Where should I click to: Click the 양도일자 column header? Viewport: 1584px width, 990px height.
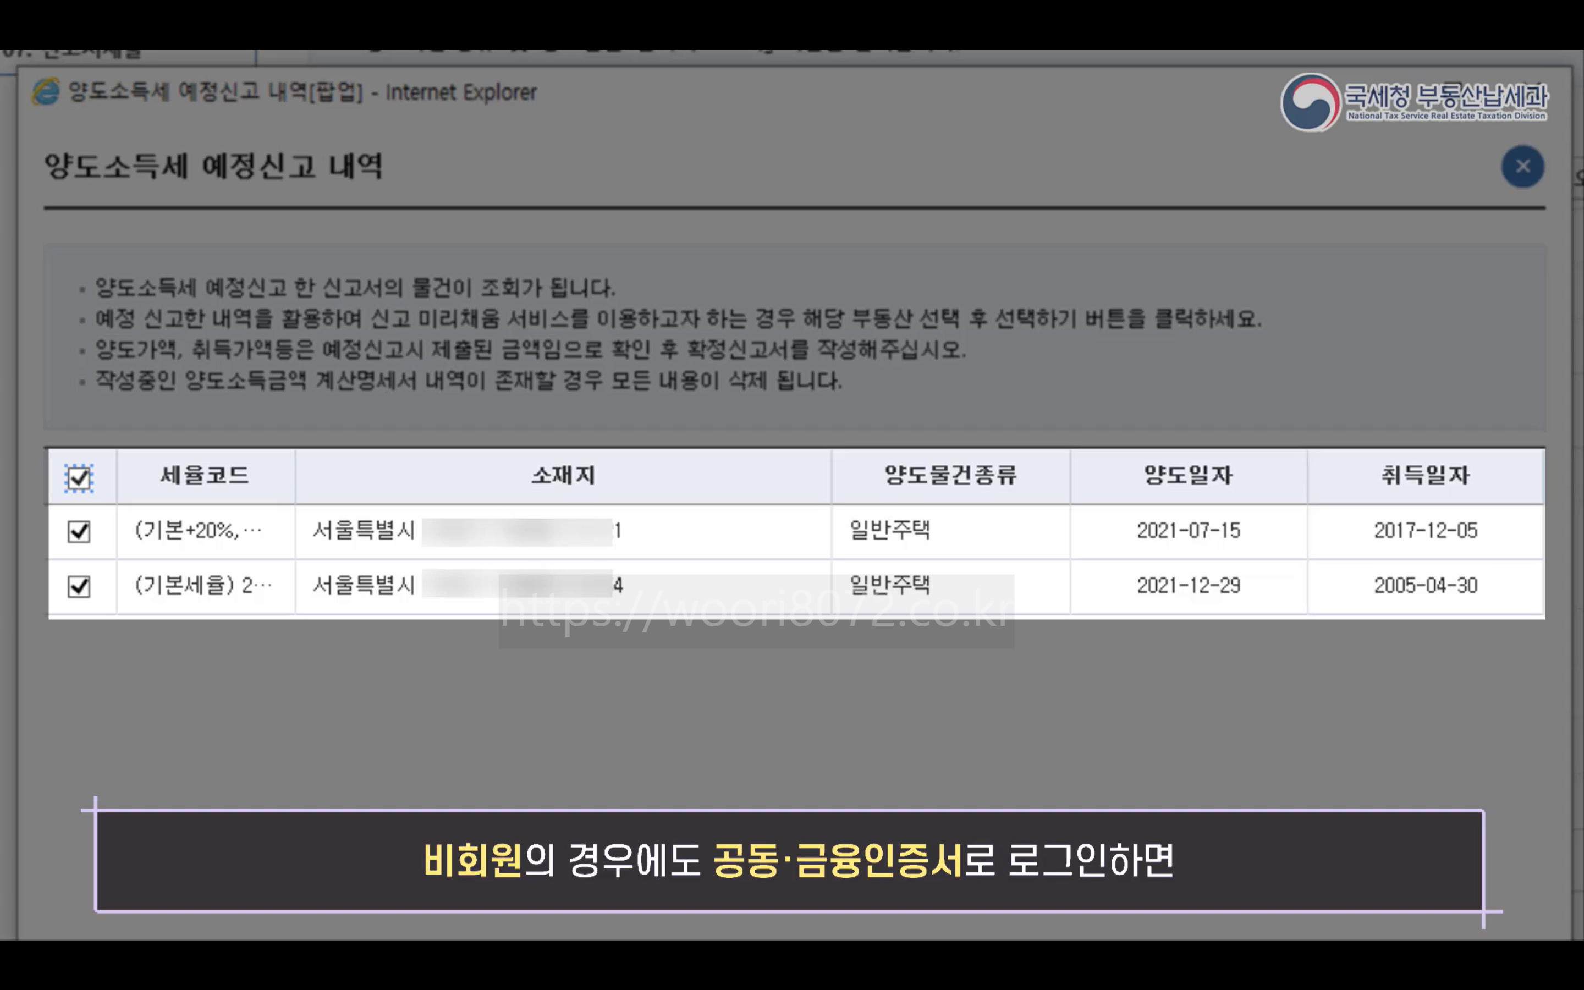(1188, 476)
